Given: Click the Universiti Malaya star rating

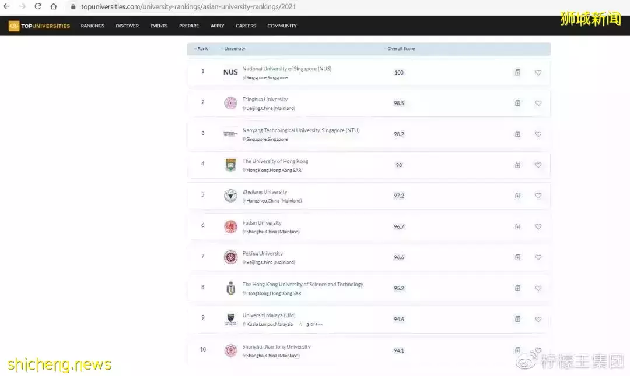Looking at the screenshot, I should pyautogui.click(x=301, y=324).
